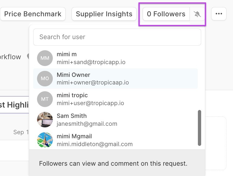Open the three-dot more options menu
Image resolution: width=233 pixels, height=176 pixels.
[219, 14]
